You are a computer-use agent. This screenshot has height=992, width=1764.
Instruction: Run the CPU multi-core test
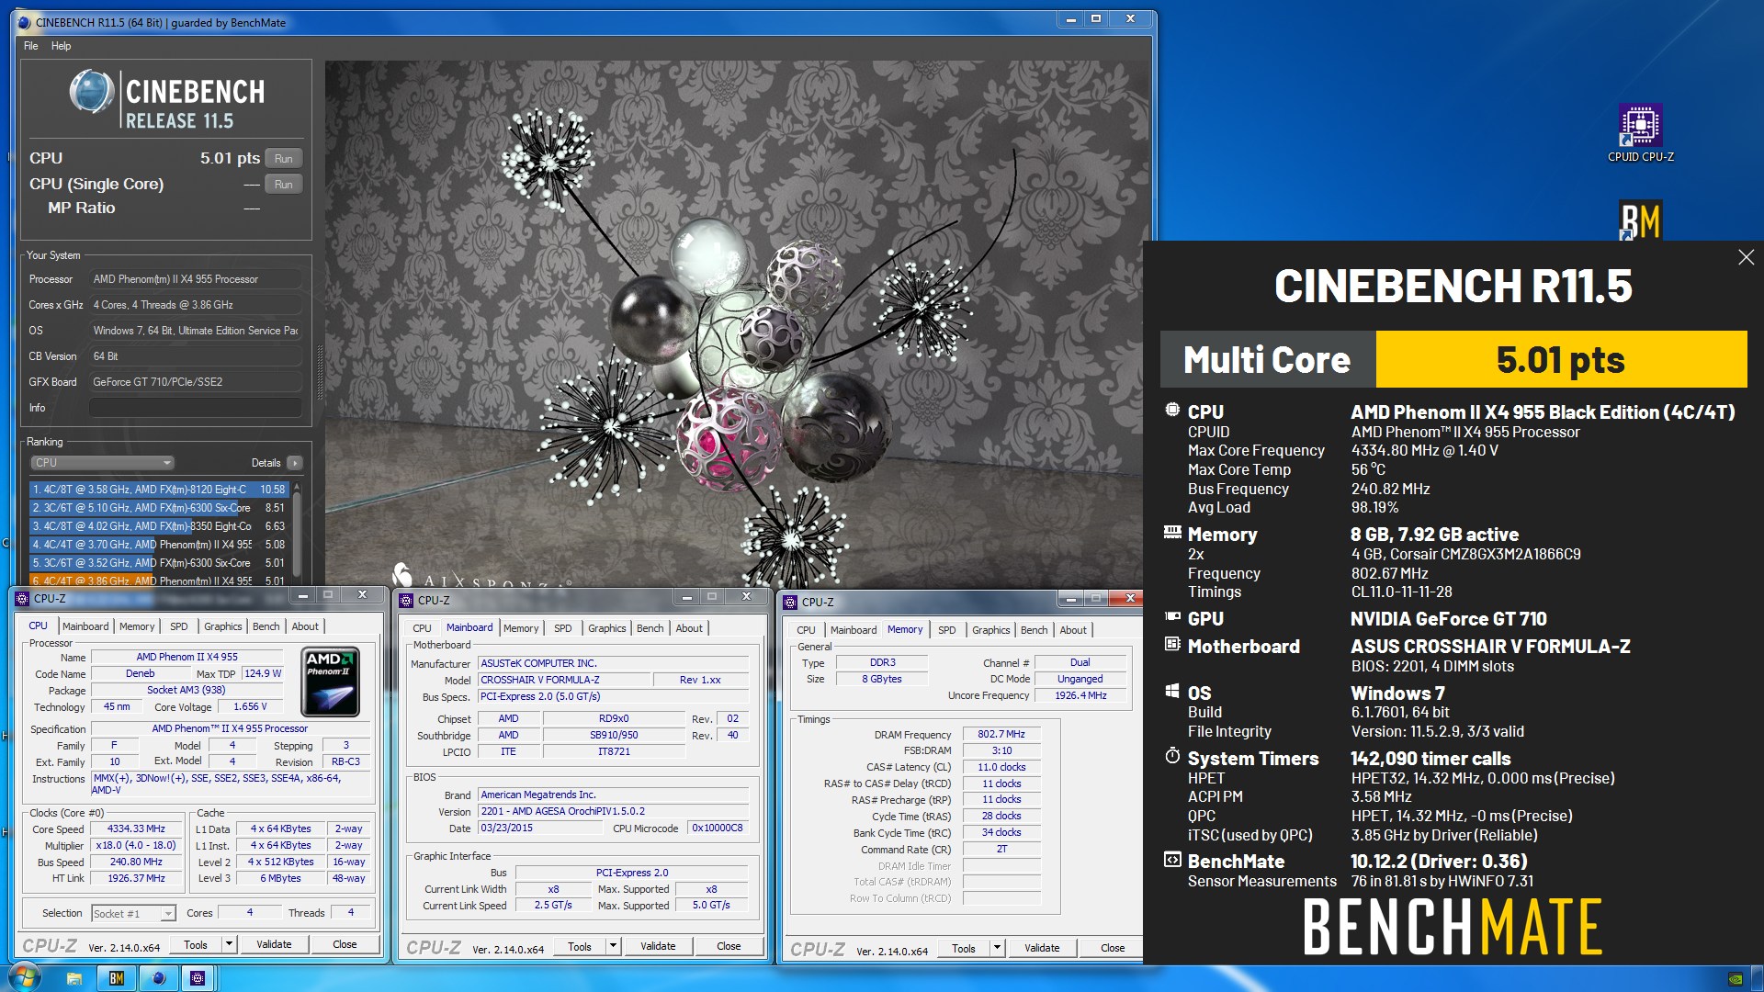[x=284, y=158]
